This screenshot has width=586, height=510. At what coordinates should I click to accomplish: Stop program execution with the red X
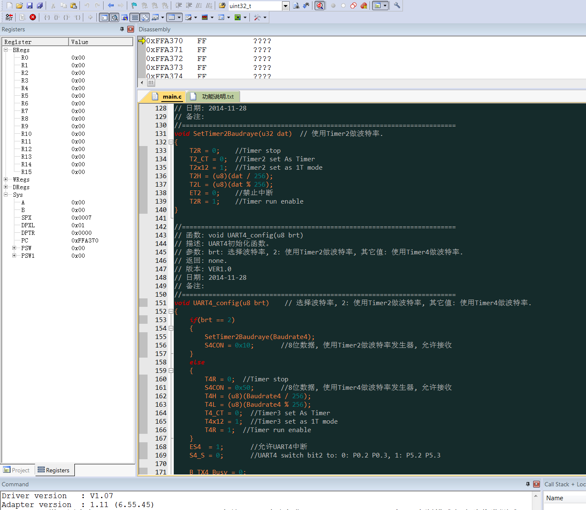[33, 17]
